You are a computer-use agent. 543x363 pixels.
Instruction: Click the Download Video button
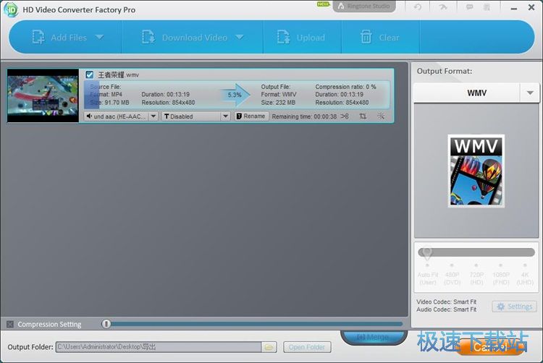tap(185, 38)
